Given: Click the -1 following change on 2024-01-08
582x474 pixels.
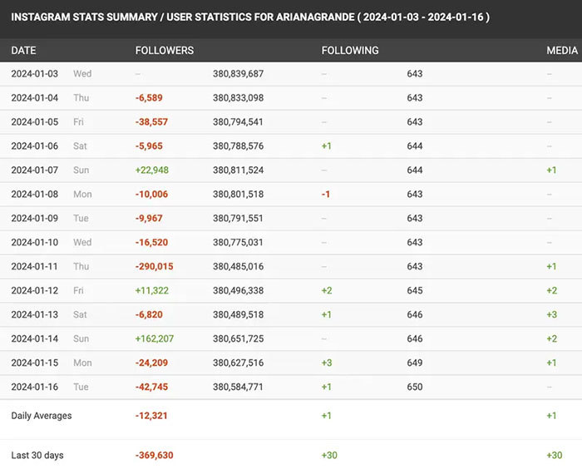Looking at the screenshot, I should [x=327, y=195].
